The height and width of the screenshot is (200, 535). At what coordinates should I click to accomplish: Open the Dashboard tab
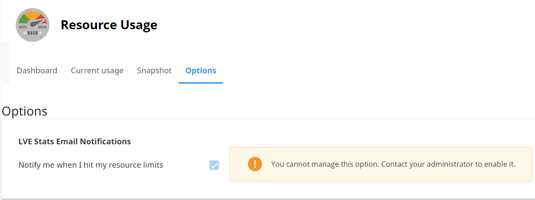pos(37,71)
